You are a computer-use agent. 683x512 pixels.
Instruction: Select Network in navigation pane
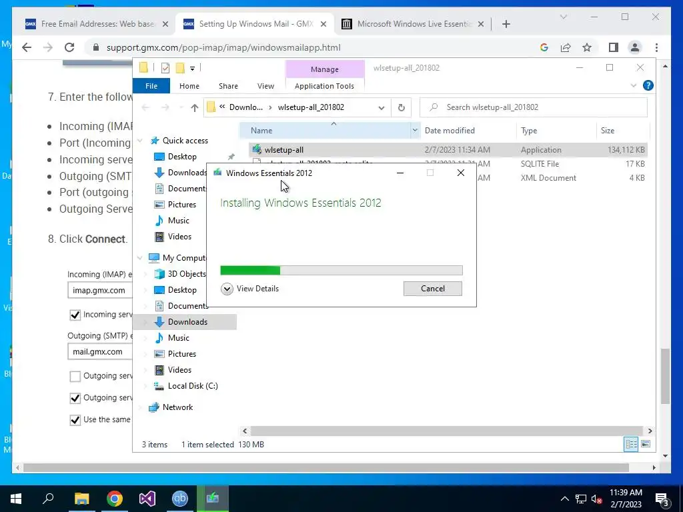tap(177, 407)
